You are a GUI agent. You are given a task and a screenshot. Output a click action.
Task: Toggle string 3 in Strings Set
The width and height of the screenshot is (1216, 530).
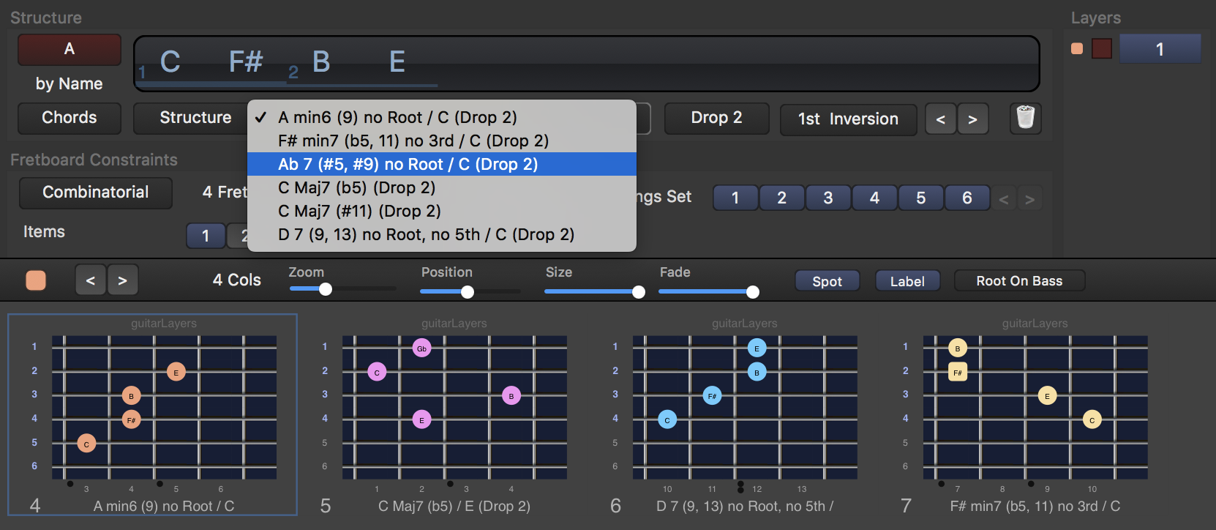tap(827, 198)
